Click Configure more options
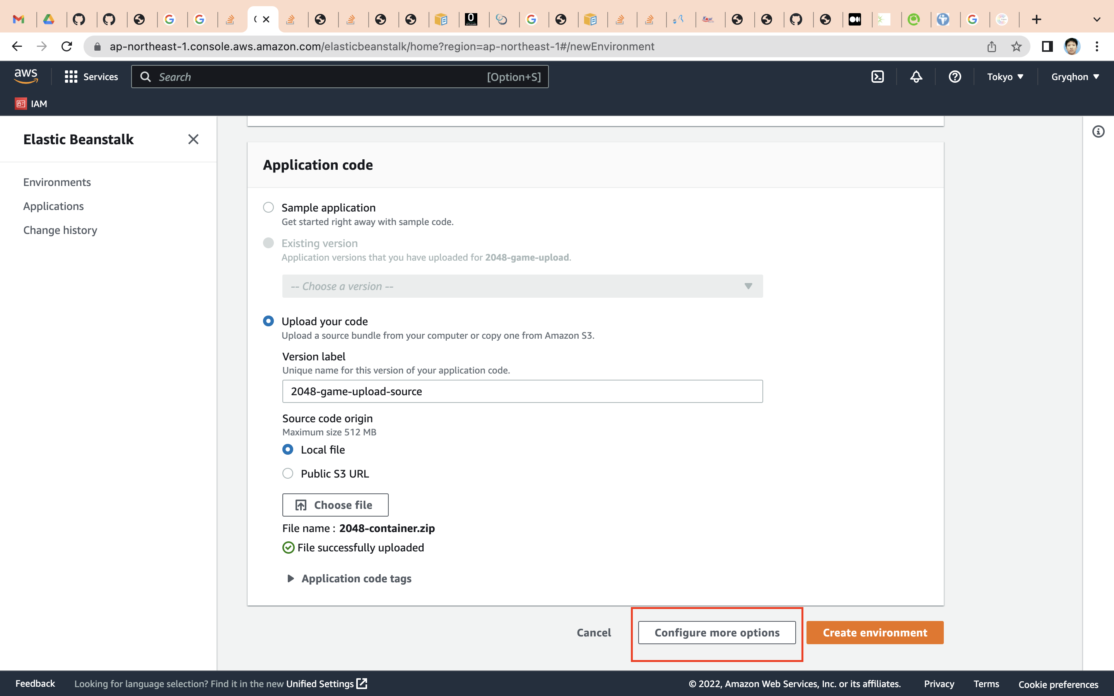 click(716, 633)
